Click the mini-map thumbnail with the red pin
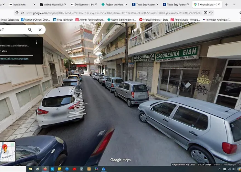 [8, 152]
